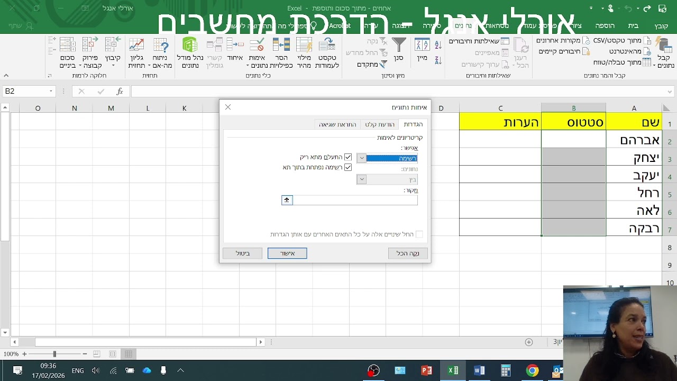Open Word from the taskbar
This screenshot has width=677, height=381.
tap(479, 370)
